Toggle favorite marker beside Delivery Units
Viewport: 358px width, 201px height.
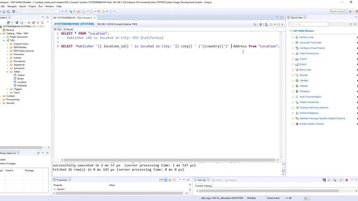click(x=293, y=37)
